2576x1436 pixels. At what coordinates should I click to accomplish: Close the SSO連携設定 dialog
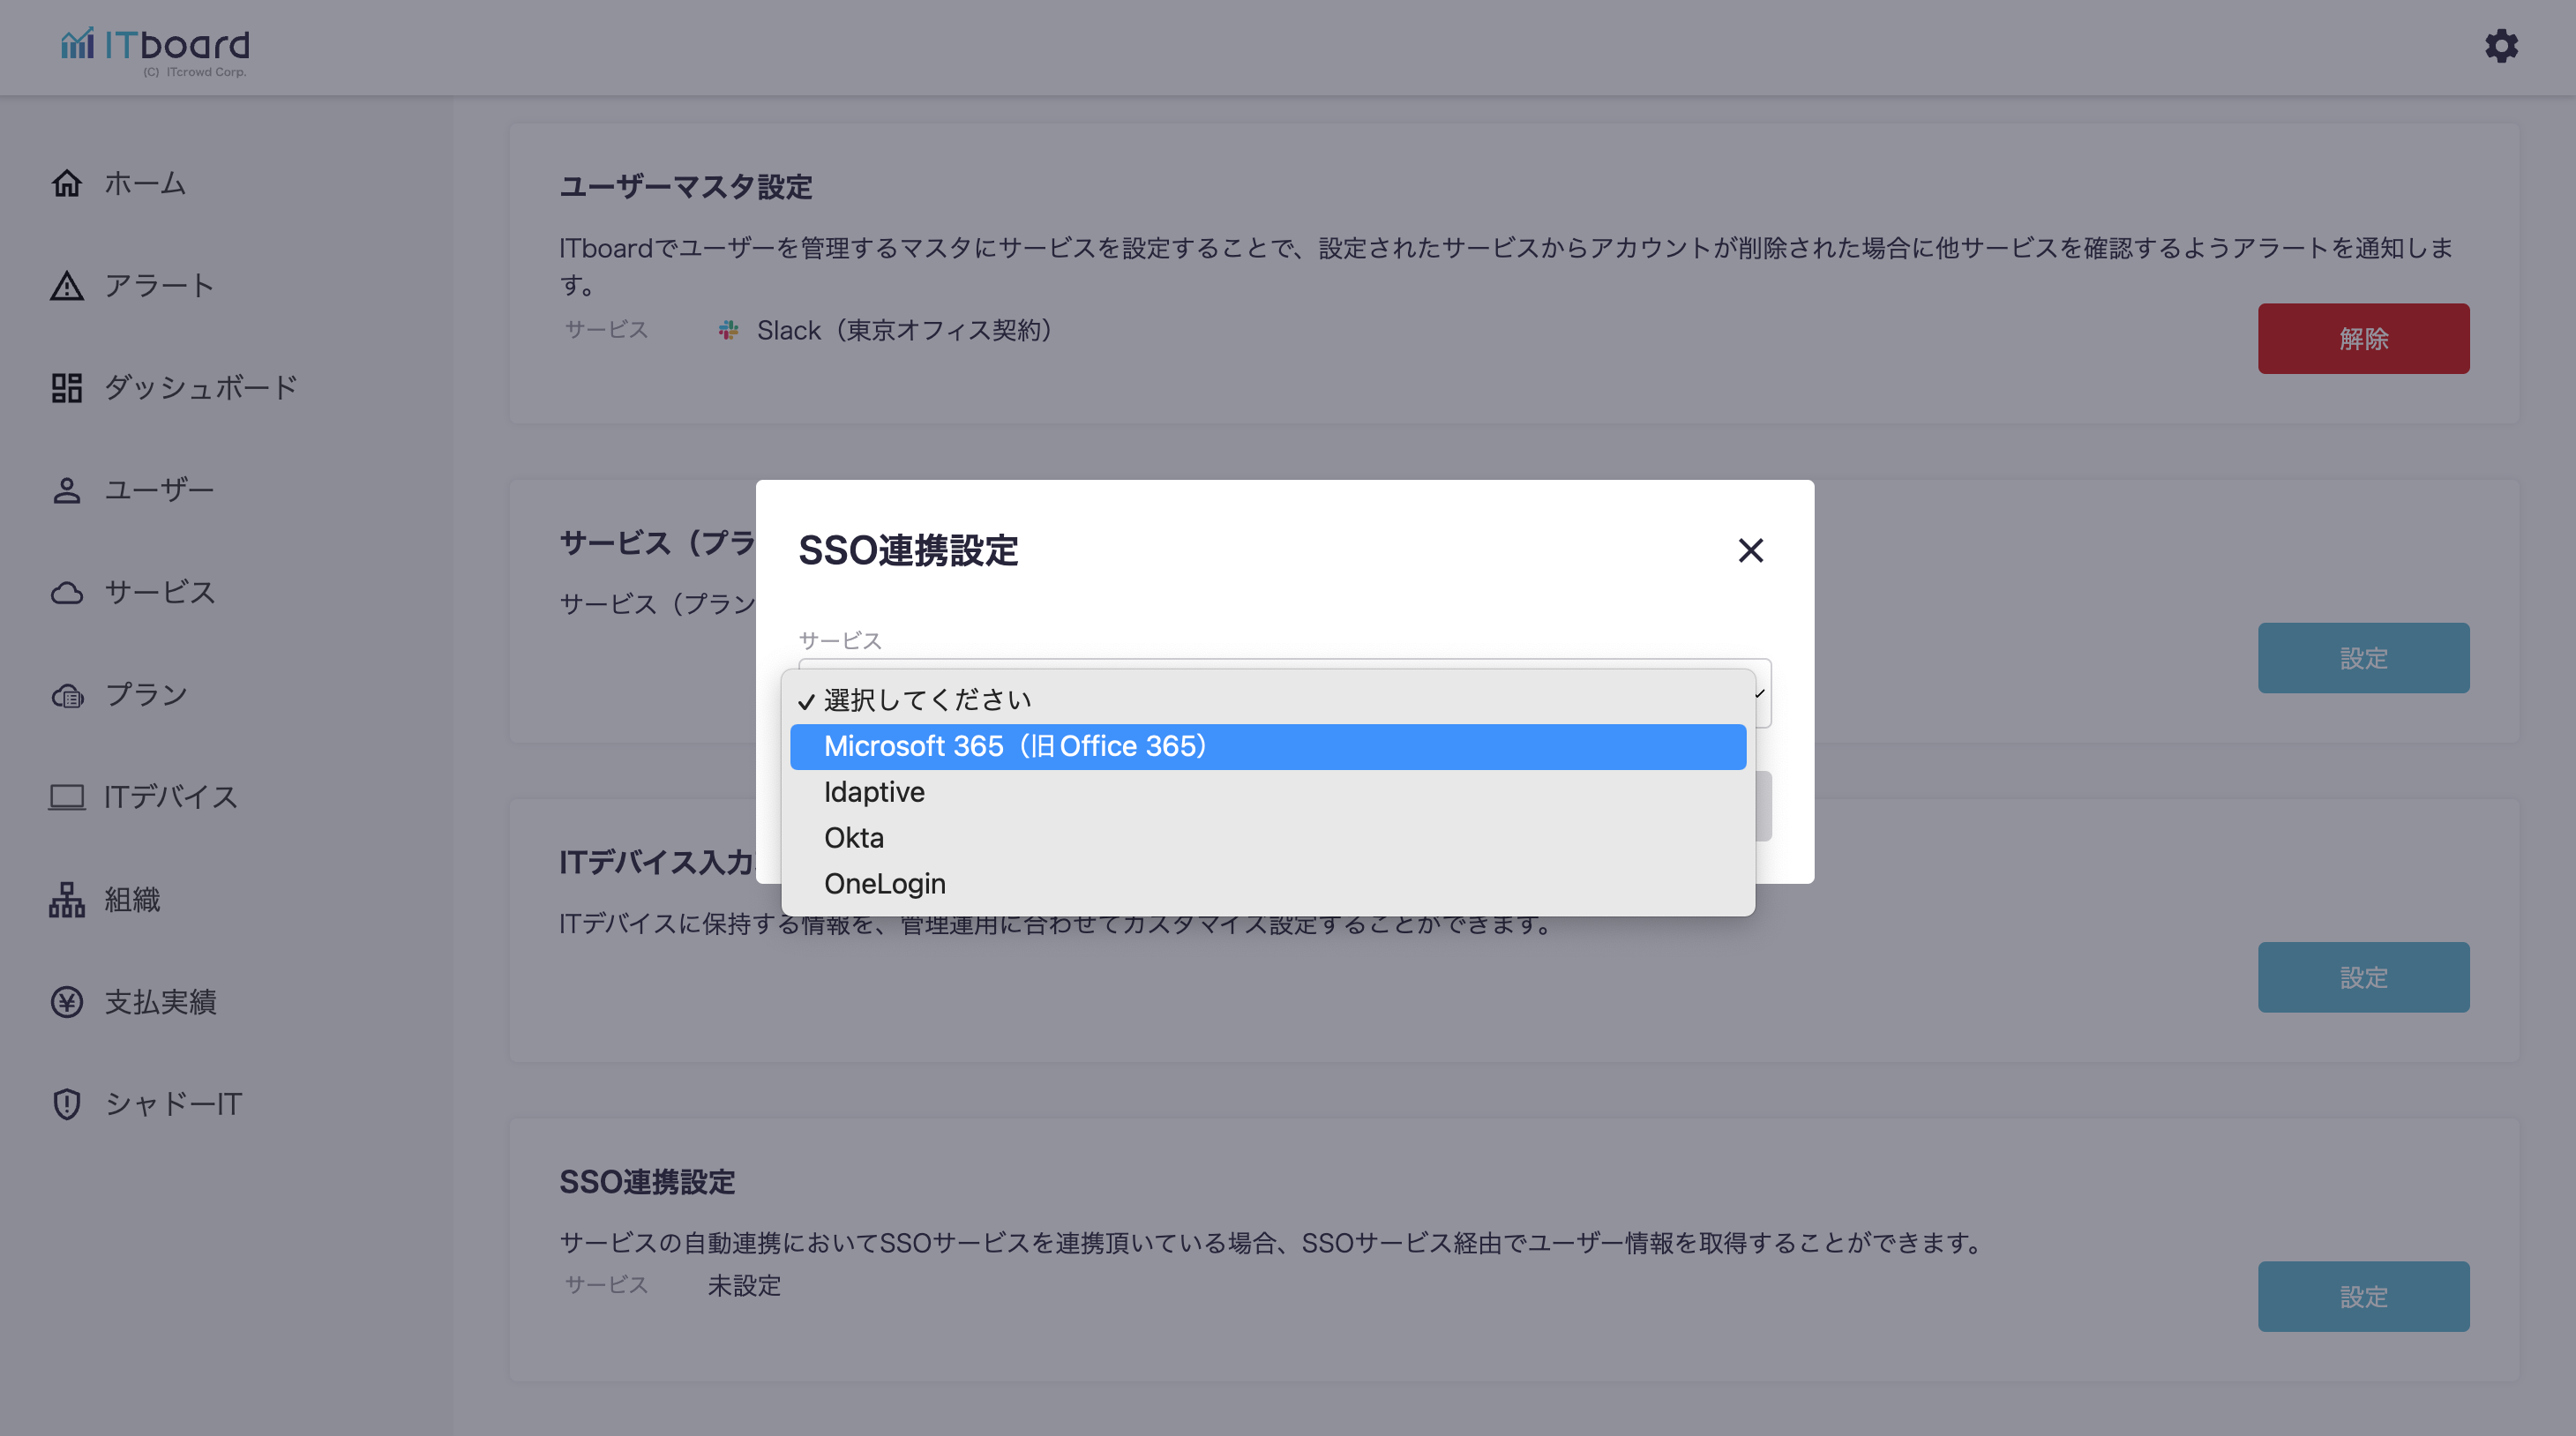click(x=1750, y=550)
